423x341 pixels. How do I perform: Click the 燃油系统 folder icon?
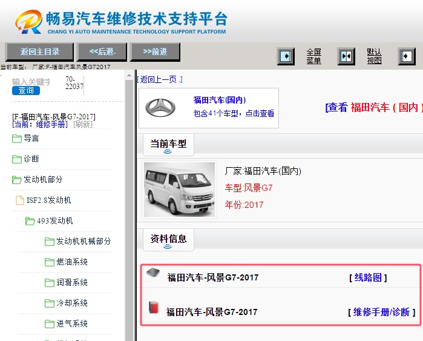(50, 262)
